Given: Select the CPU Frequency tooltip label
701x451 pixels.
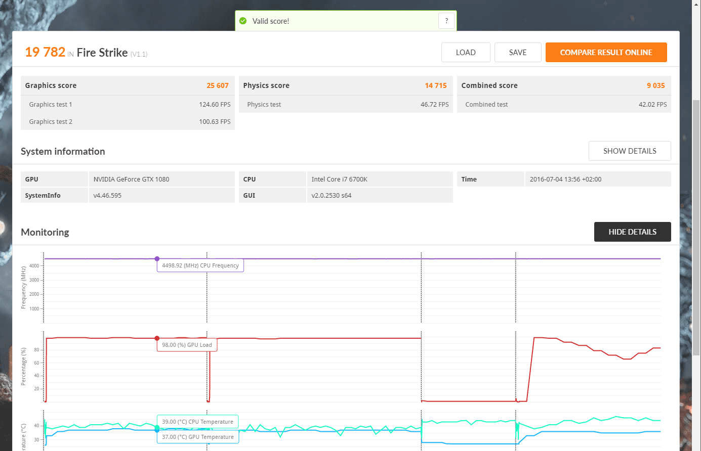Looking at the screenshot, I should tap(200, 265).
